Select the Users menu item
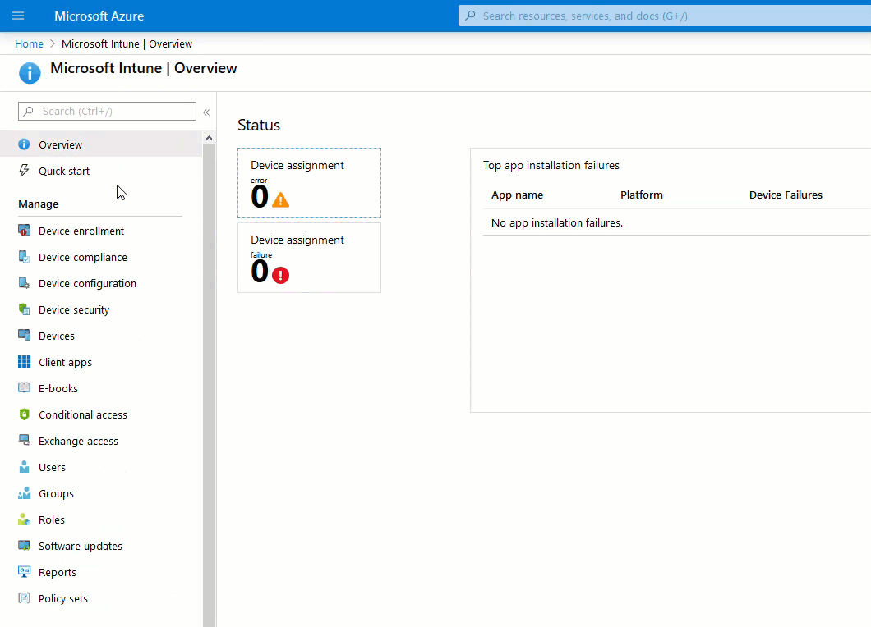Viewport: 871px width, 627px height. click(101, 467)
